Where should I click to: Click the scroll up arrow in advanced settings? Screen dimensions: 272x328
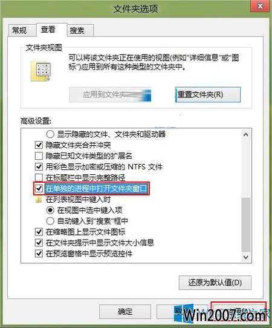click(x=246, y=134)
